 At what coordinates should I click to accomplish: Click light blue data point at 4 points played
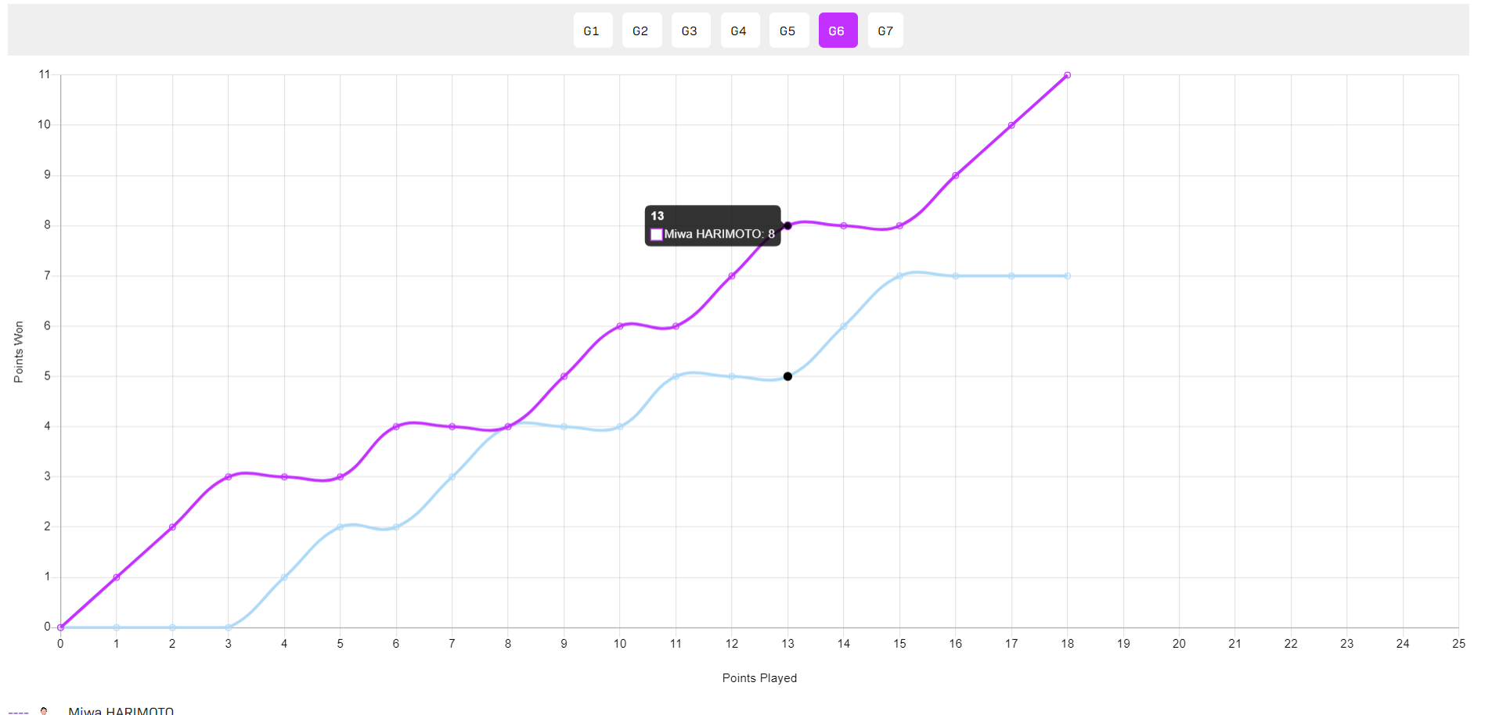[x=284, y=577]
